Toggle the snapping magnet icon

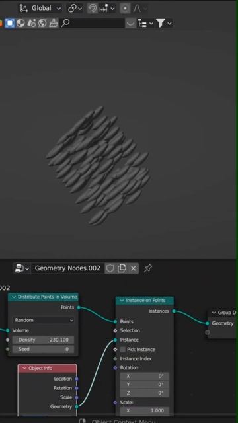93,9
